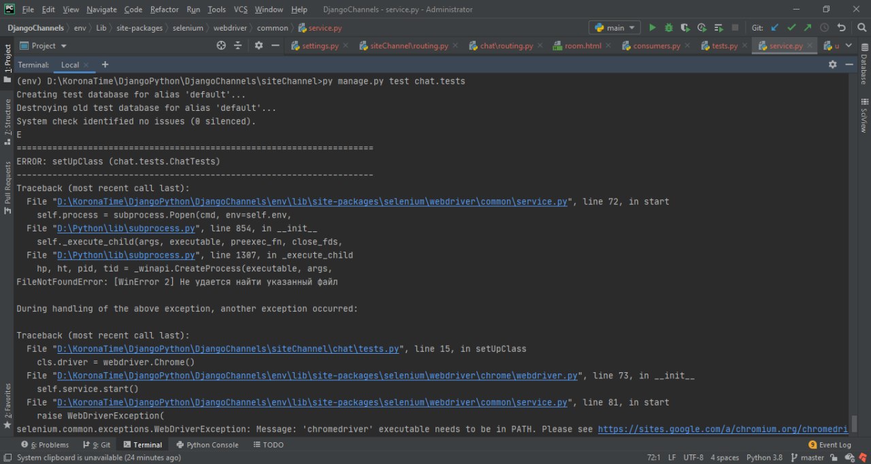Switch to consumers.py editor tab

tap(657, 46)
